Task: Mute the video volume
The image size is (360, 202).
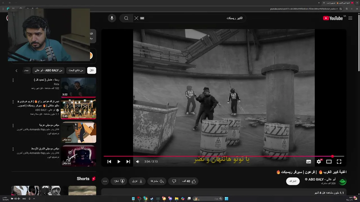Action: tap(138, 162)
